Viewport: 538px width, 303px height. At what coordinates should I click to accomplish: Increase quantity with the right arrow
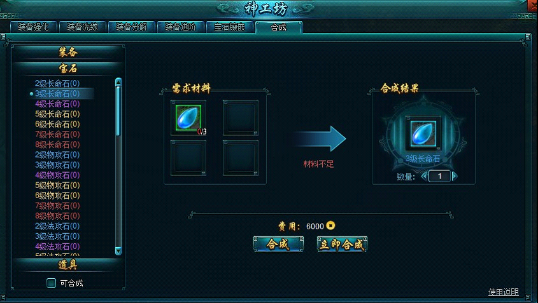point(455,177)
